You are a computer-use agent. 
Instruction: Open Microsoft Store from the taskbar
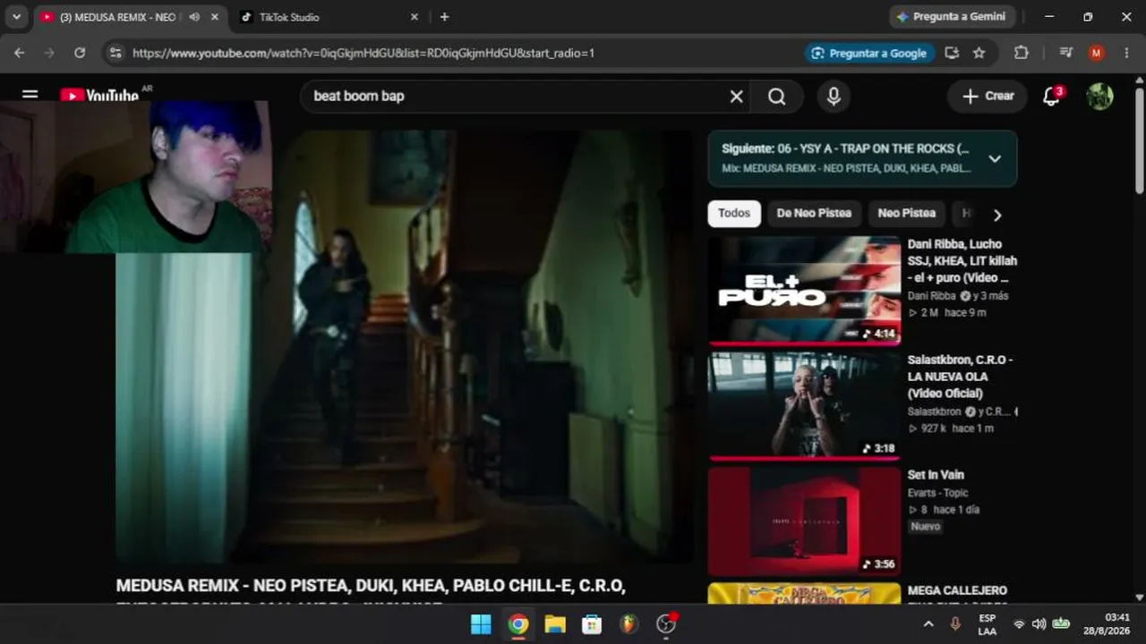pos(592,624)
